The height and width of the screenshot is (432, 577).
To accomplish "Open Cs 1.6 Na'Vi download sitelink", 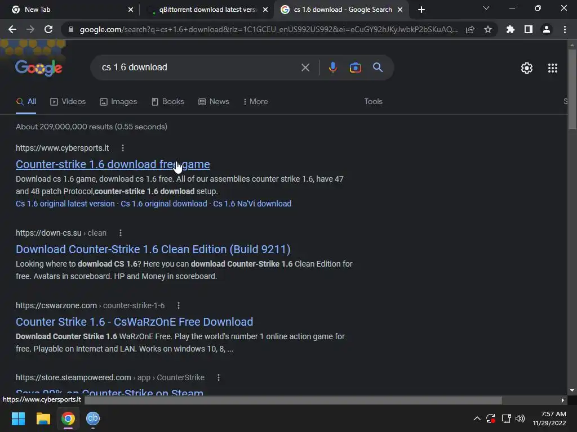I will (252, 204).
